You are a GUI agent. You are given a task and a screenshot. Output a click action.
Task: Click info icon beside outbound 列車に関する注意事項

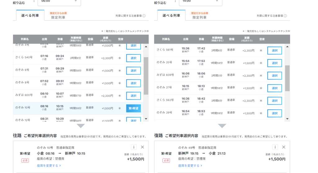tap(144, 16)
